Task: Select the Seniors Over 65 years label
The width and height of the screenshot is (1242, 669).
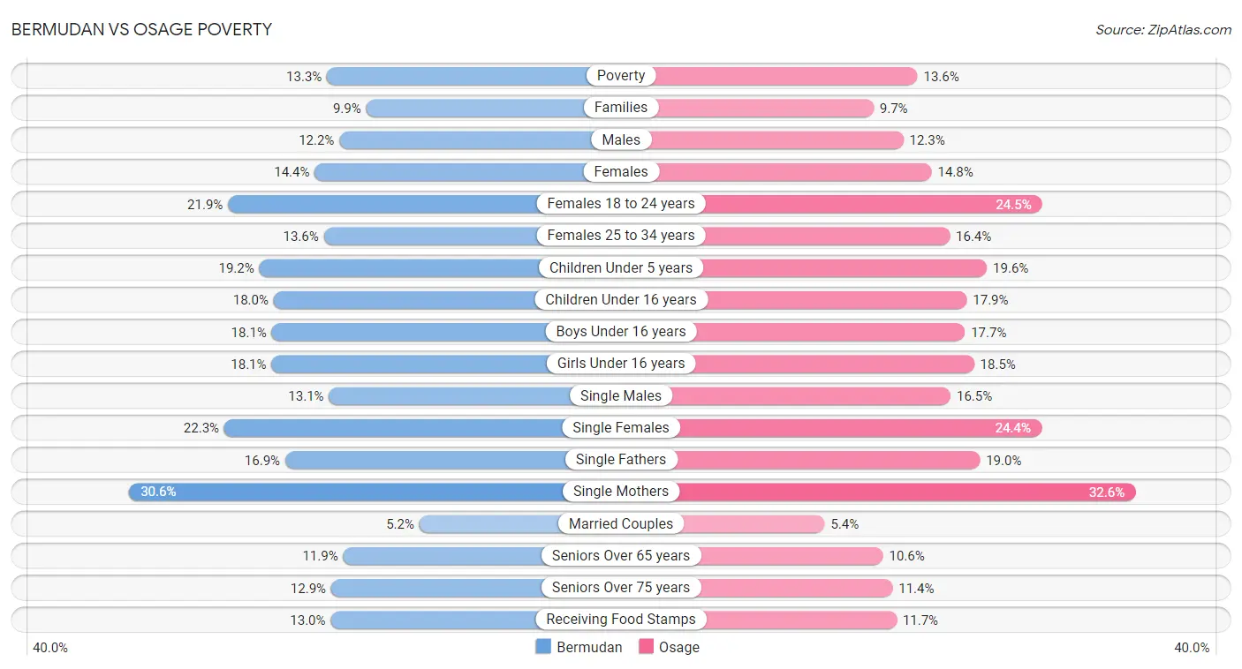Action: [621, 556]
